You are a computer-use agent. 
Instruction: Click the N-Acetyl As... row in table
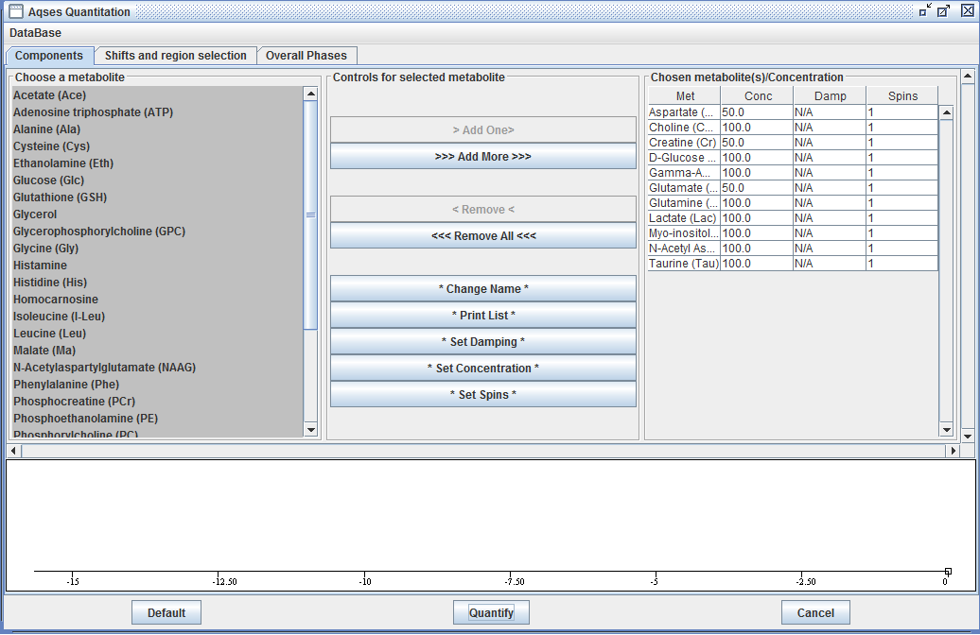click(793, 249)
